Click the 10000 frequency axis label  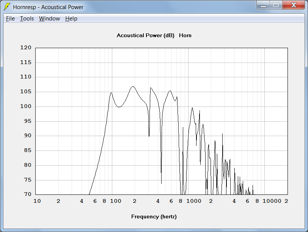[x=272, y=201]
